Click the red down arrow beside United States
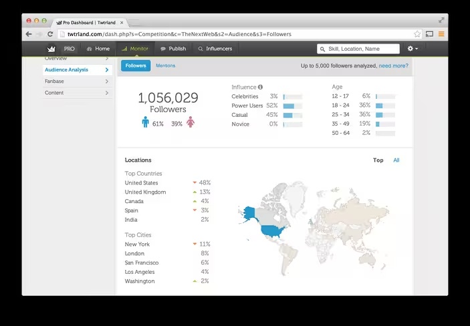Image resolution: width=470 pixels, height=326 pixels. click(x=195, y=182)
